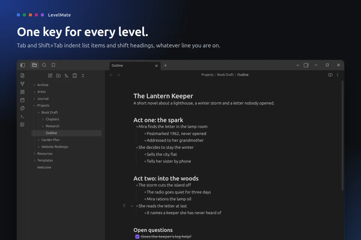Collapse the Projects folder
The height and width of the screenshot is (240, 361).
click(34, 106)
